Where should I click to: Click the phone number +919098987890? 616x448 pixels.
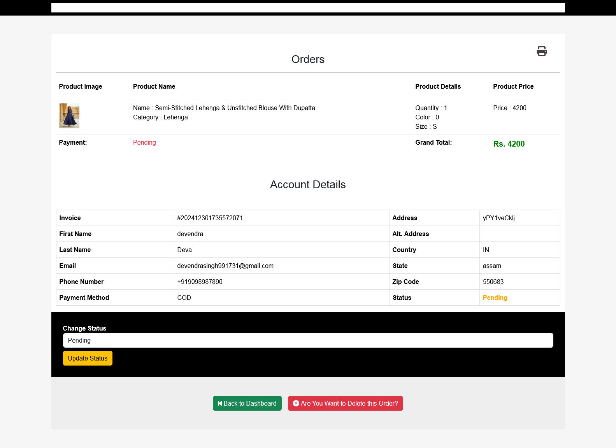point(200,282)
